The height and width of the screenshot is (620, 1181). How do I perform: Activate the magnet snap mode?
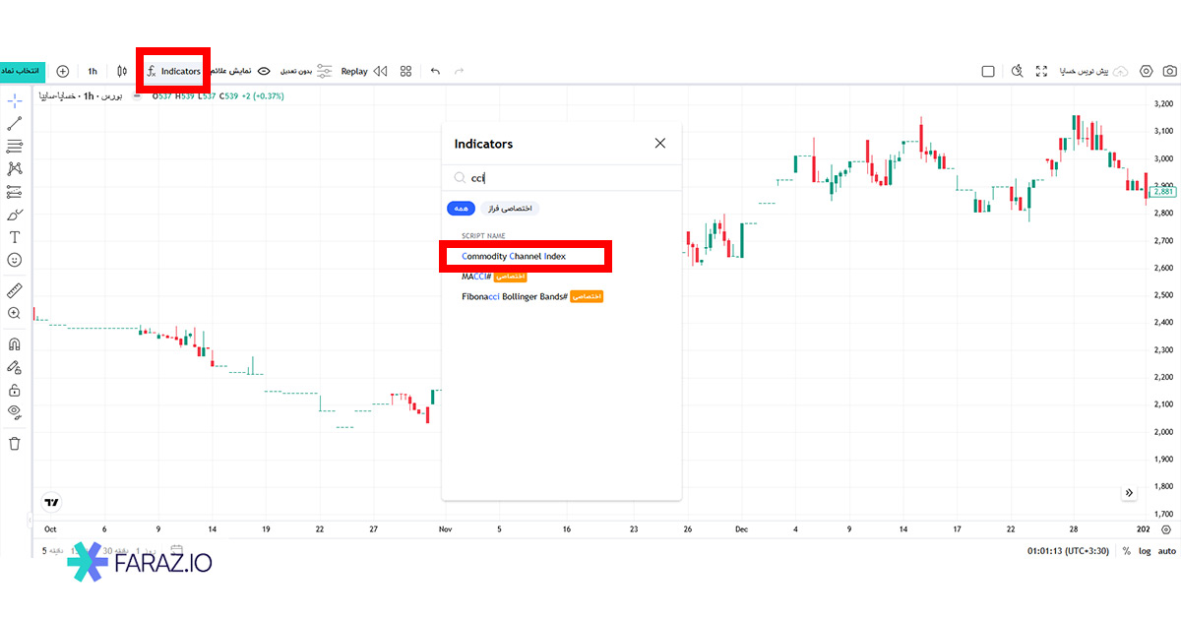pos(15,344)
